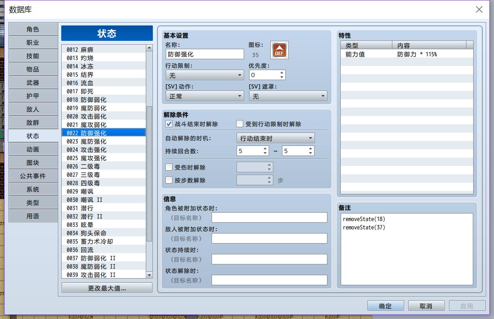Click the 角色被附加状态时 message field
The image size is (494, 319).
269,217
